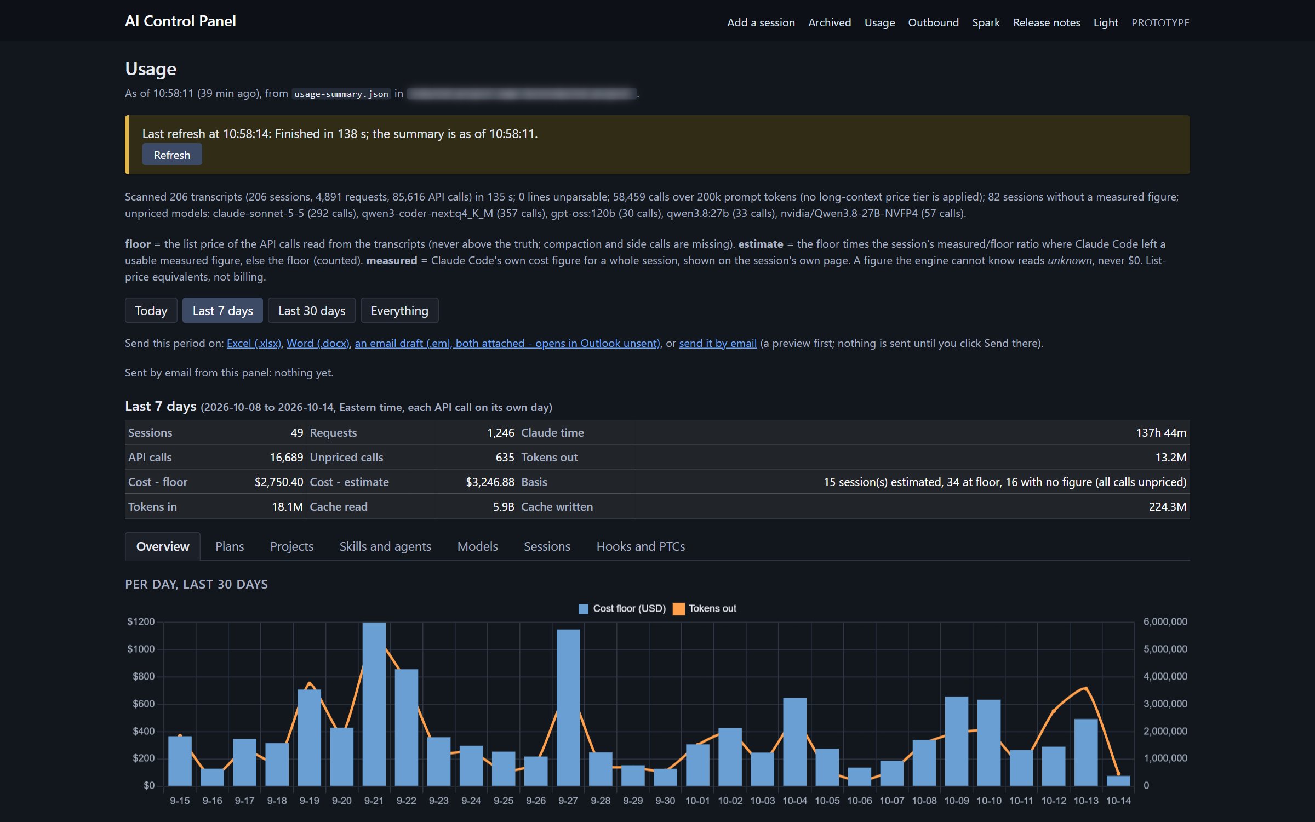Screen dimensions: 1315x822
Task: Click the 10-04 cost bar in the chart
Action: point(794,742)
